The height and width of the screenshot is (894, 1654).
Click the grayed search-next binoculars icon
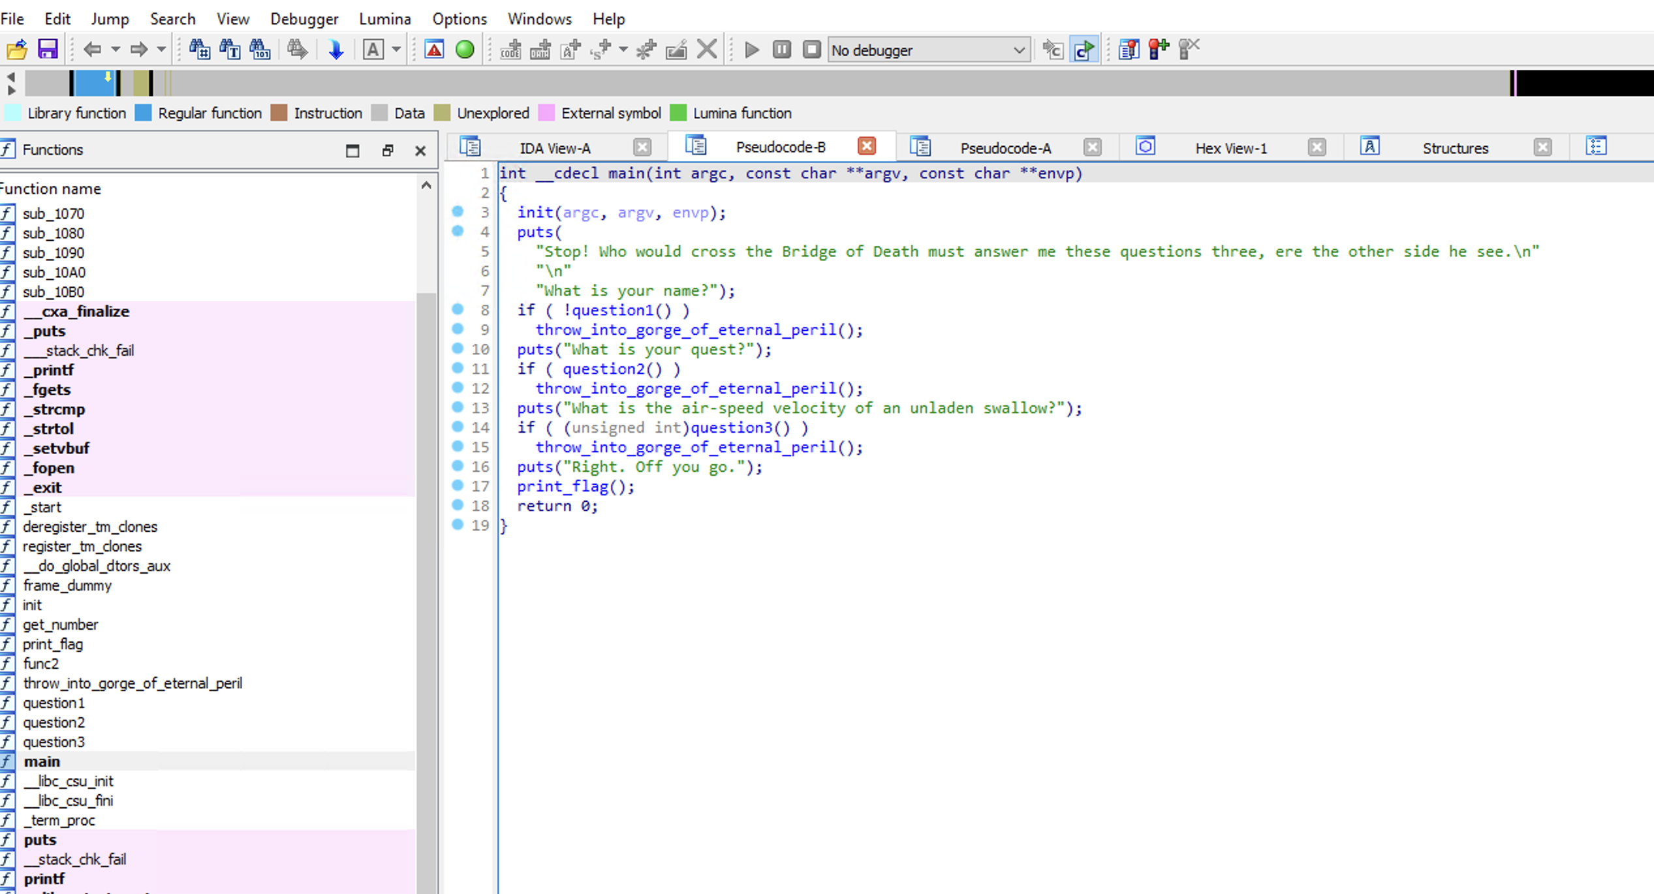(298, 50)
